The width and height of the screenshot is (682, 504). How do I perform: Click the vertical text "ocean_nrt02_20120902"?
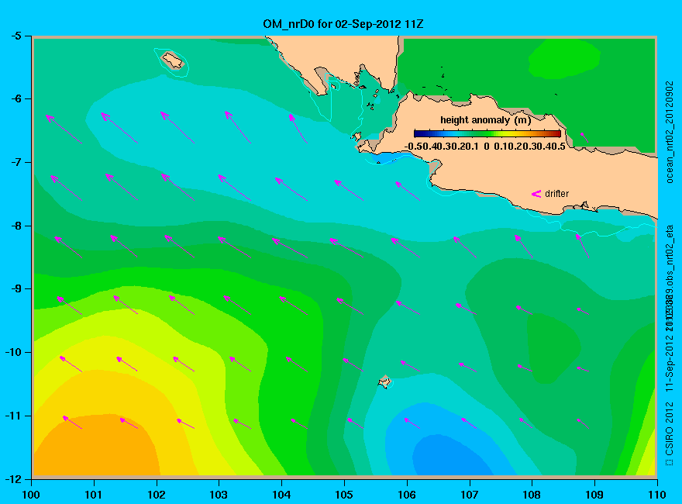[670, 132]
